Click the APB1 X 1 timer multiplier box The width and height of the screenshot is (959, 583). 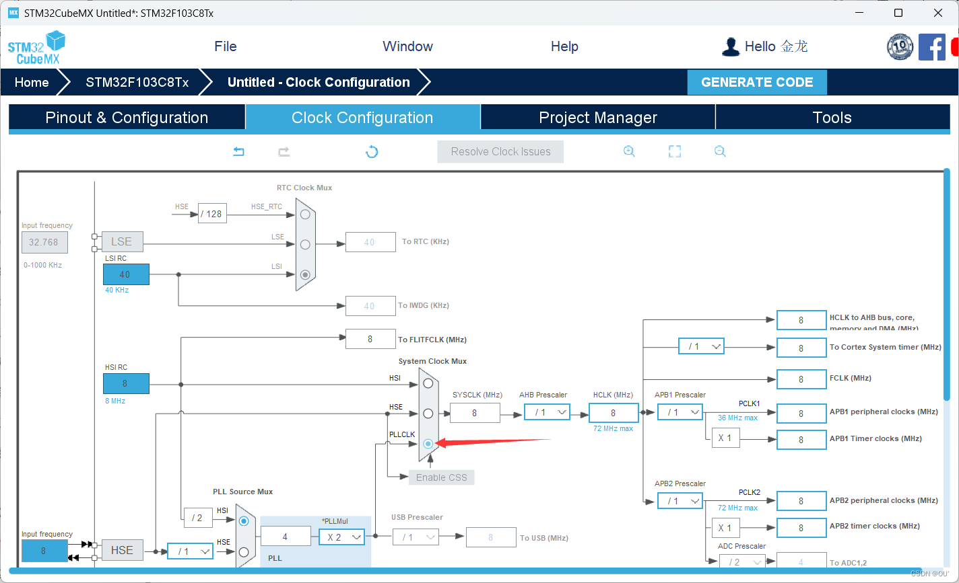(x=725, y=438)
